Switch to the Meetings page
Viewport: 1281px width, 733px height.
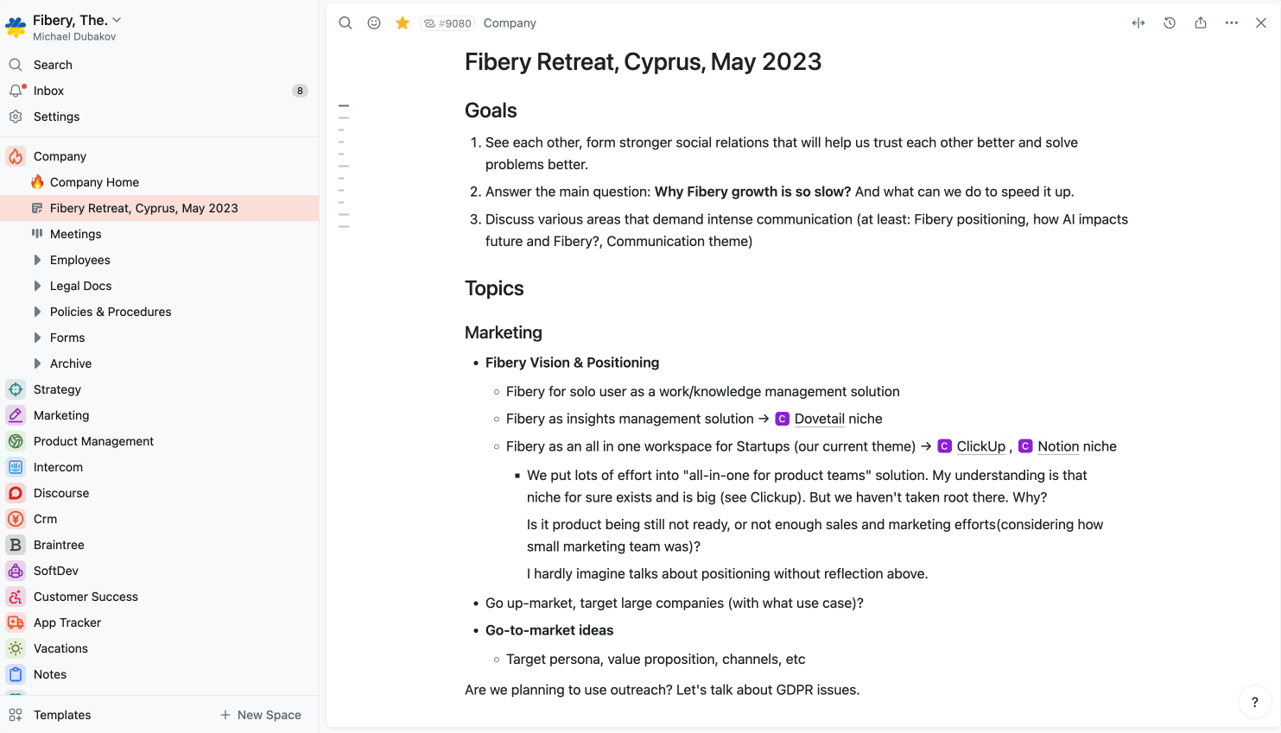pyautogui.click(x=78, y=234)
